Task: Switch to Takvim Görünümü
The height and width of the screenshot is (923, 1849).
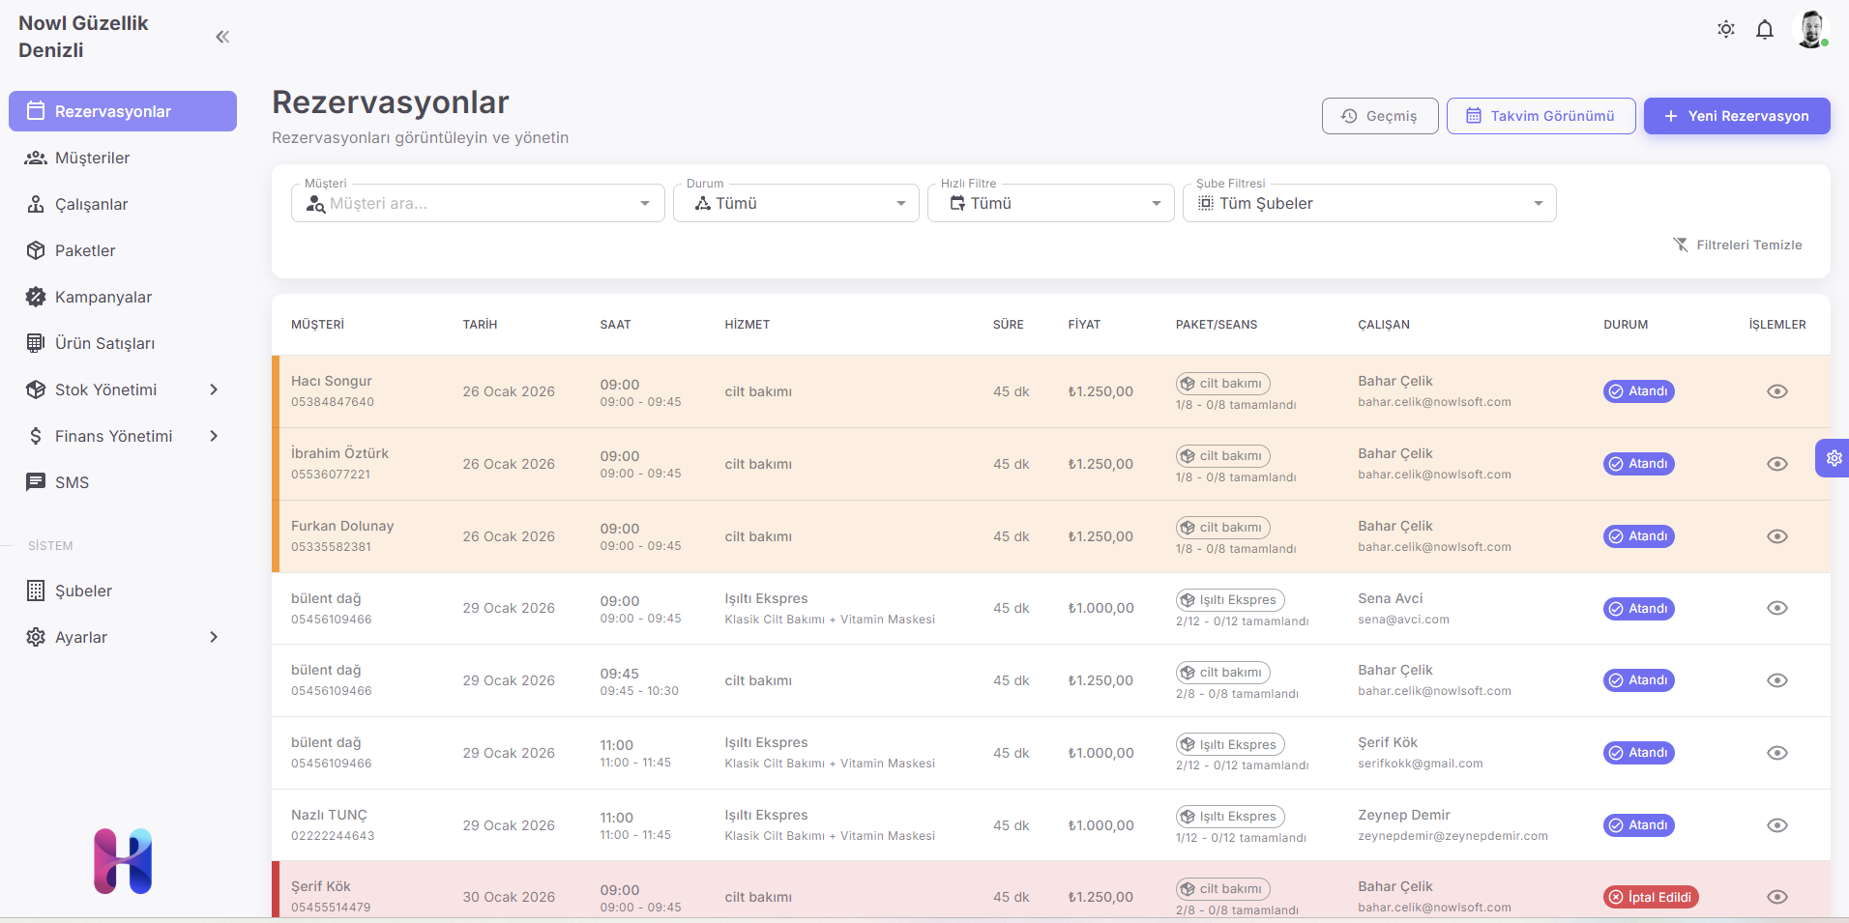Action: (1541, 116)
